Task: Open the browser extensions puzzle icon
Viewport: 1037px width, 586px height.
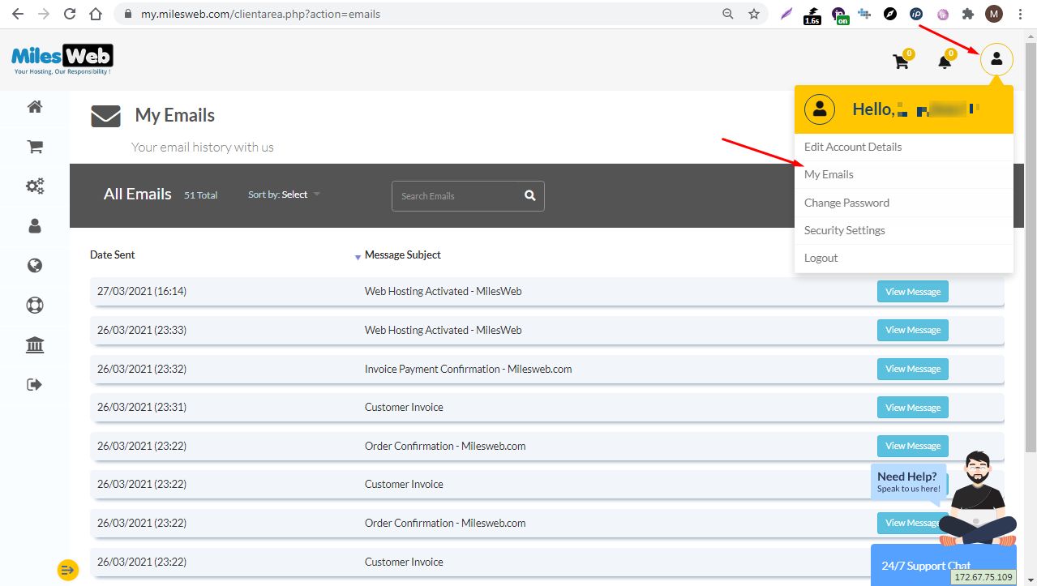Action: (967, 14)
